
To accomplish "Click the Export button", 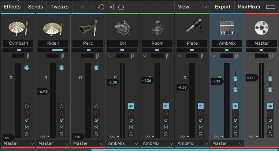I will [x=223, y=7].
